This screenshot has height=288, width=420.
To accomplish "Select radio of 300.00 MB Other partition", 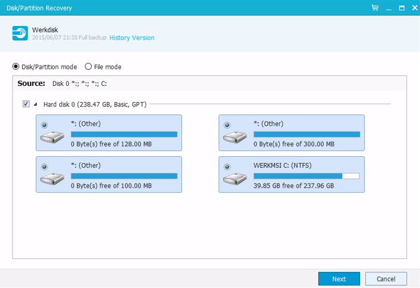I will 227,125.
